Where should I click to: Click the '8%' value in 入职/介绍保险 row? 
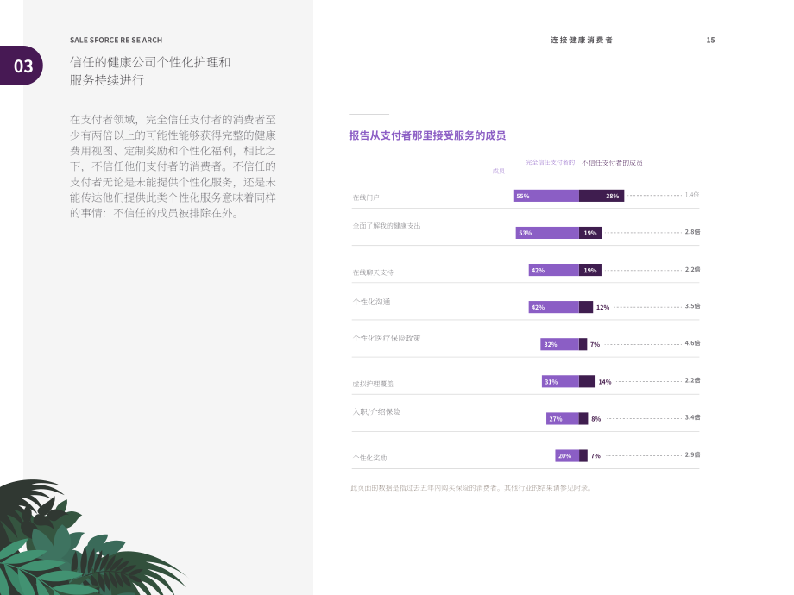point(596,419)
